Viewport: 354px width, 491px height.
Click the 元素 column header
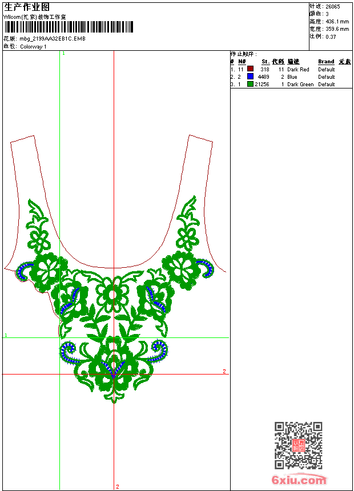[345, 62]
